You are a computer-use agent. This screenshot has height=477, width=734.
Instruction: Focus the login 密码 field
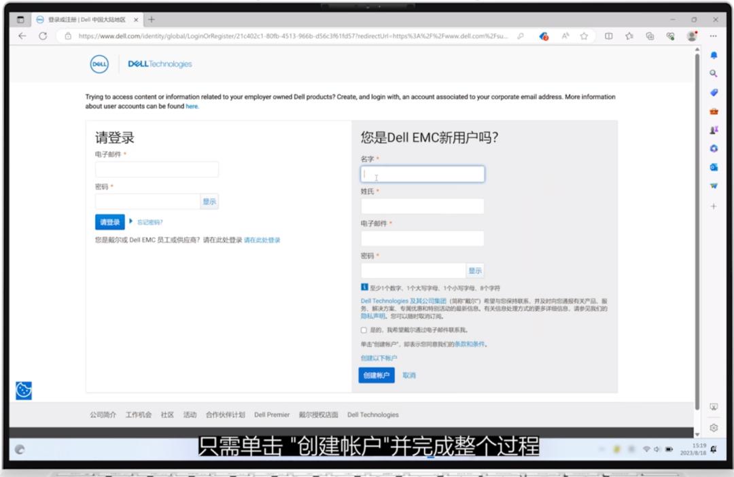point(147,202)
